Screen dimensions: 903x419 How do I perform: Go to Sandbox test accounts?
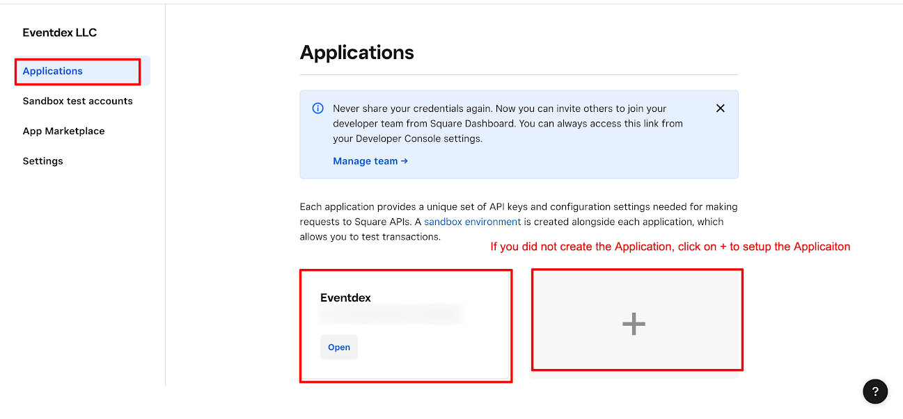77,101
